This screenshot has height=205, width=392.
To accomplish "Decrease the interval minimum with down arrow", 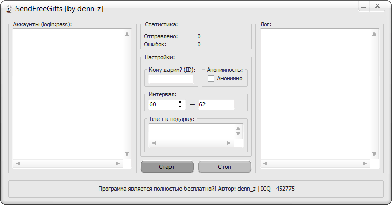I will (x=180, y=107).
